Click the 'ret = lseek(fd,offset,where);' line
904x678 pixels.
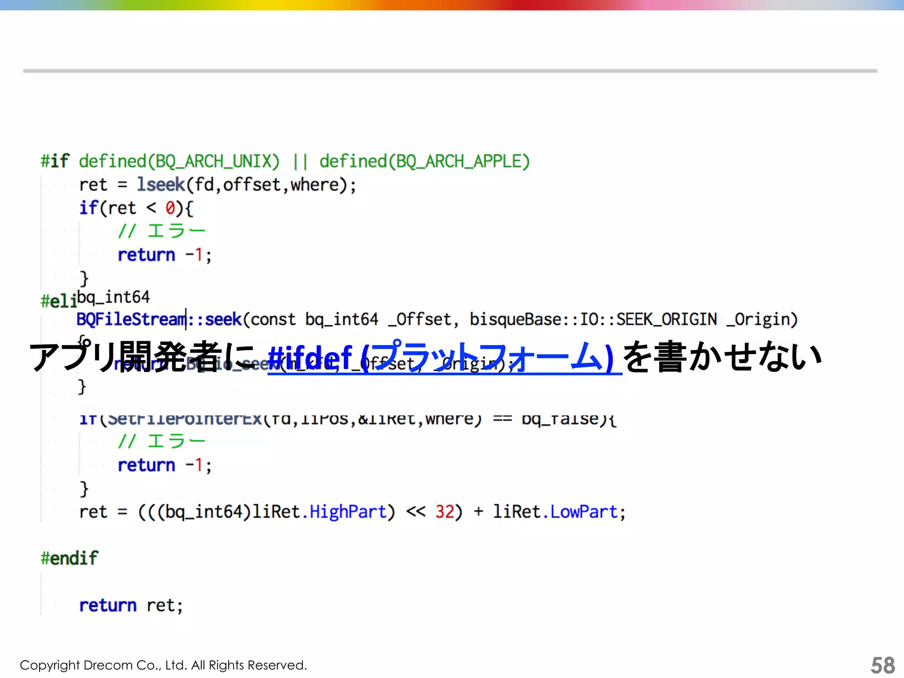pos(218,185)
